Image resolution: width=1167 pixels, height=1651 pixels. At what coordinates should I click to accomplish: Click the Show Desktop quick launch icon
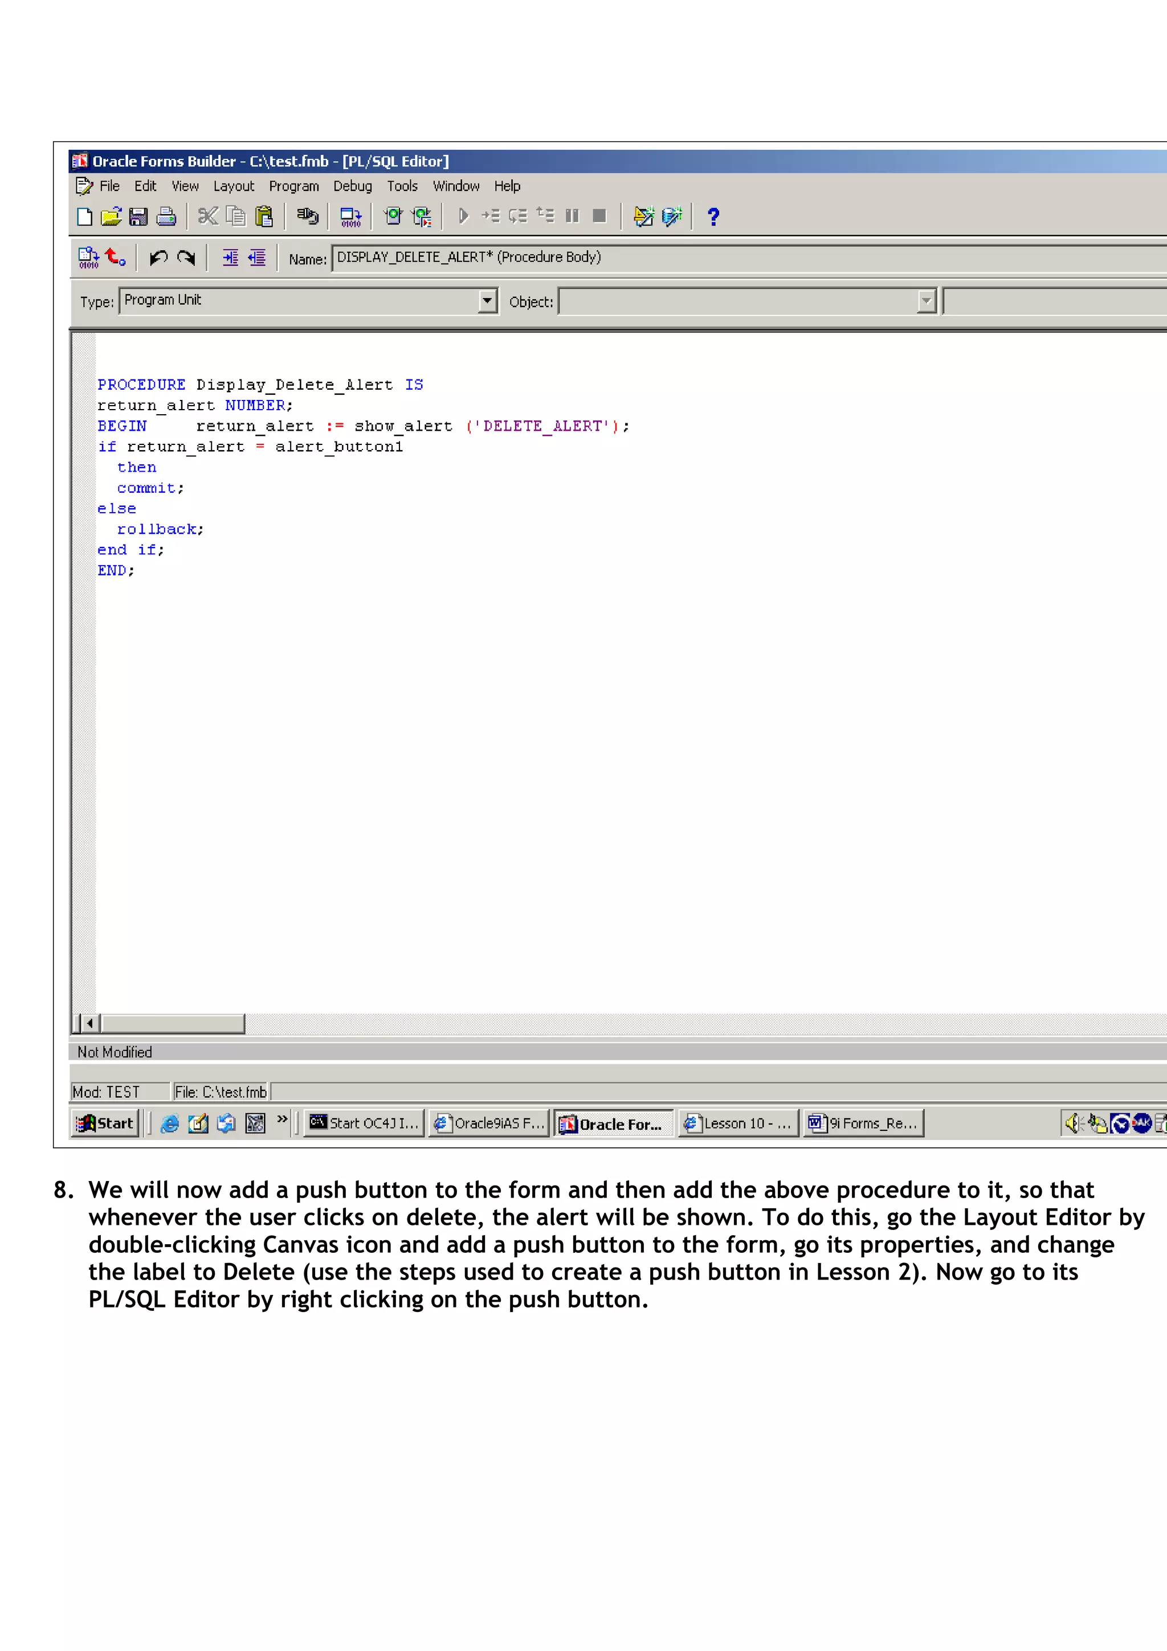[198, 1123]
